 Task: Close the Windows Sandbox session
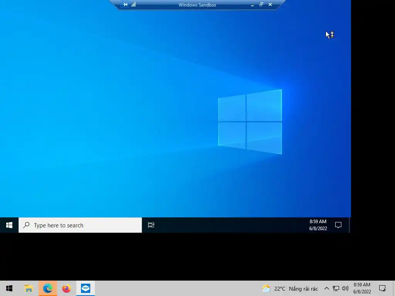(x=270, y=5)
